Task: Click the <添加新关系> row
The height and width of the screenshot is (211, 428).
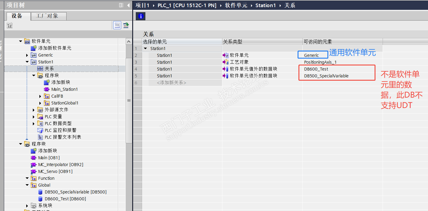Action: pyautogui.click(x=171, y=83)
